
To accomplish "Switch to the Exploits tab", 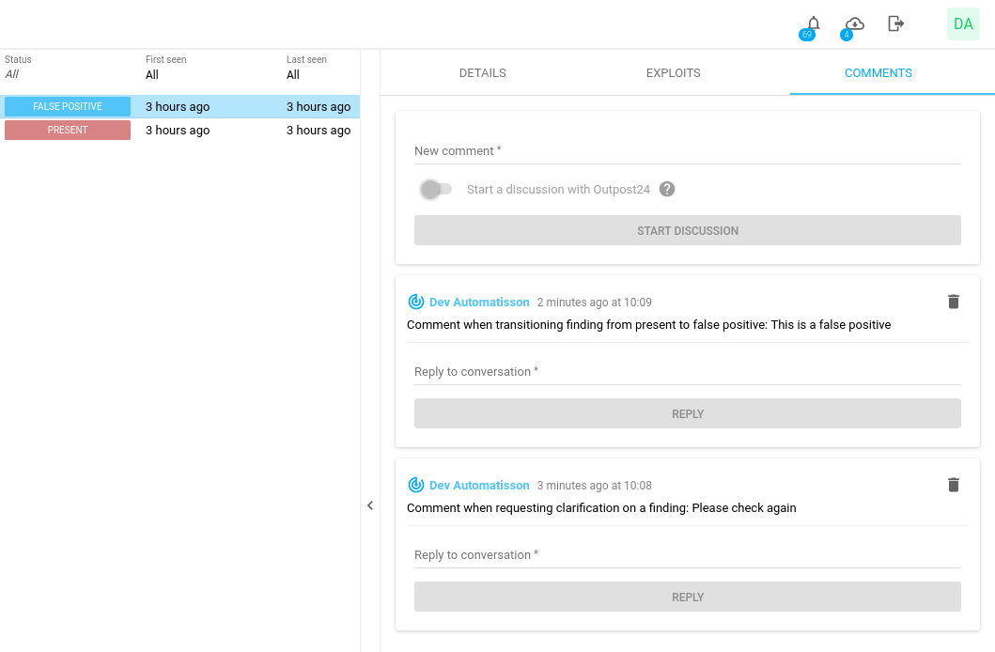I will [673, 72].
